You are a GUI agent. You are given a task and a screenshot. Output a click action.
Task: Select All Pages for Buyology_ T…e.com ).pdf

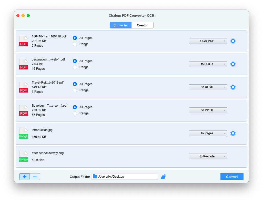[x=75, y=107]
